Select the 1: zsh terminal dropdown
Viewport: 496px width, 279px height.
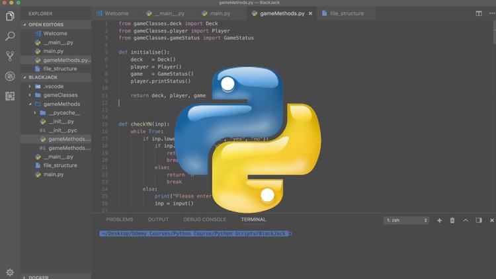[x=406, y=220]
